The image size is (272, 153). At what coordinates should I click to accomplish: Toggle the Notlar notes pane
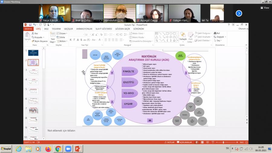tap(170, 142)
